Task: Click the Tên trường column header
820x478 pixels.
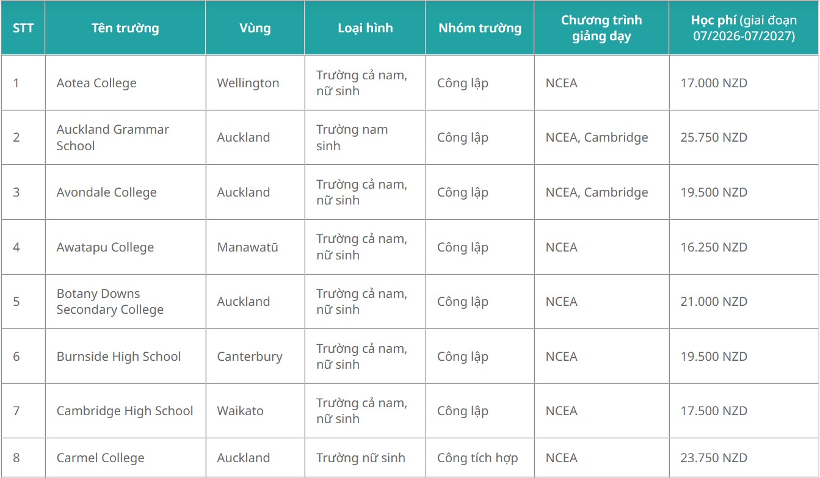Action: coord(125,28)
